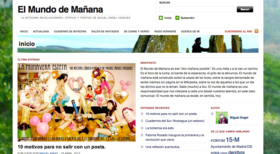The height and width of the screenshot is (154, 280).
Task: Open Suscribirse al RSS link
Action: pyautogui.click(x=238, y=31)
